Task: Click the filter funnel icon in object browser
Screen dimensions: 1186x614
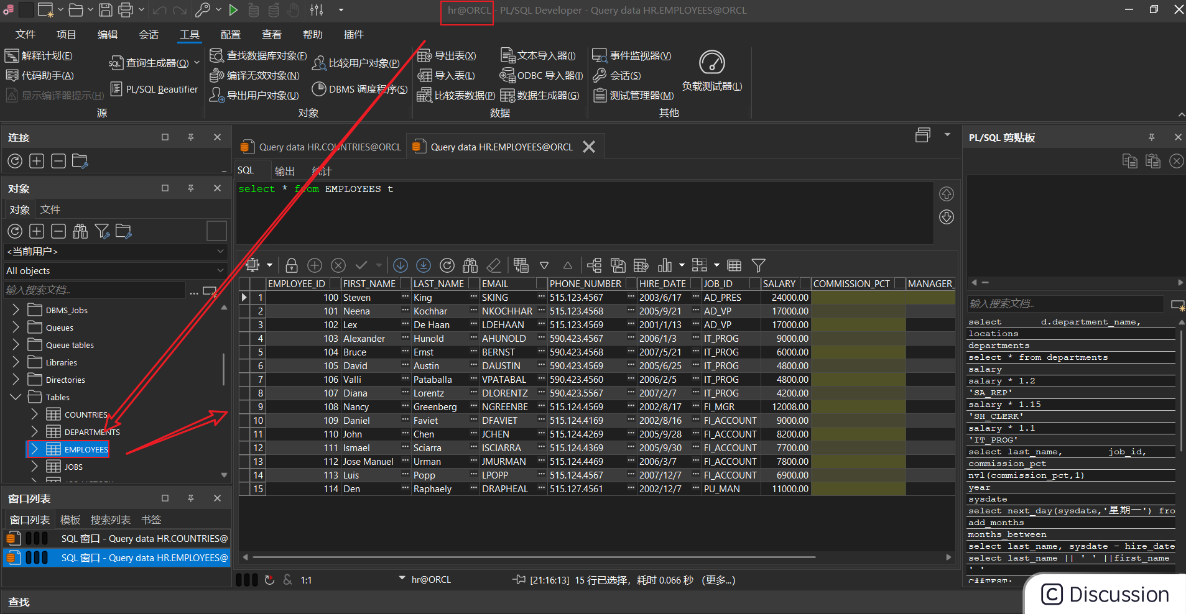Action: click(x=102, y=232)
